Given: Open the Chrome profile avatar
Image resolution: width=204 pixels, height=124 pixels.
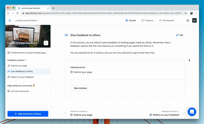Looking at the screenshot, I should tap(191, 13).
